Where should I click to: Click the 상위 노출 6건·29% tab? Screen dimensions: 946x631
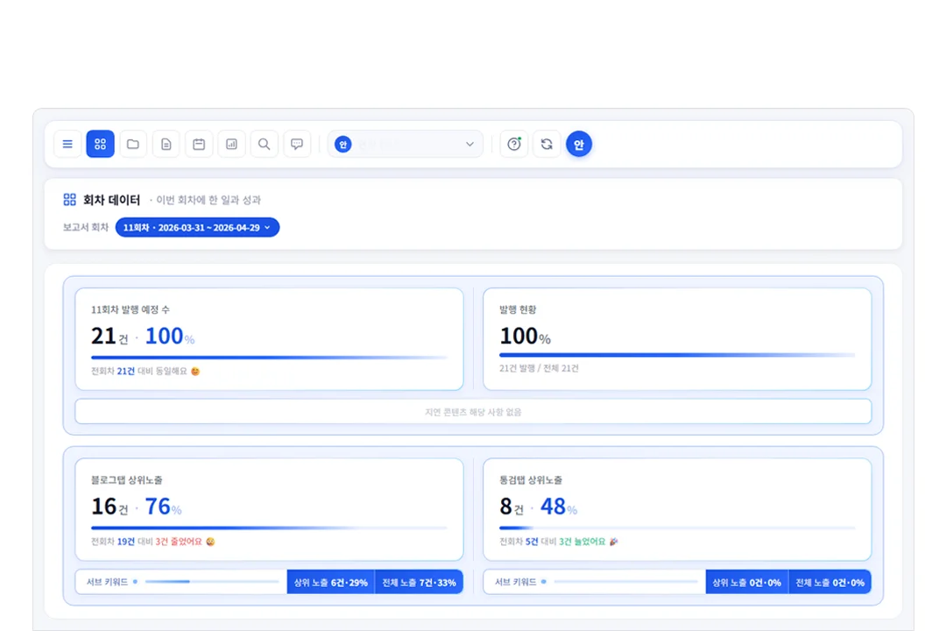pyautogui.click(x=330, y=583)
